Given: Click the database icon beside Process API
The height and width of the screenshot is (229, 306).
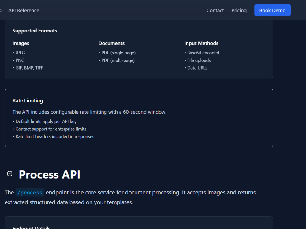Looking at the screenshot, I should tap(10, 173).
